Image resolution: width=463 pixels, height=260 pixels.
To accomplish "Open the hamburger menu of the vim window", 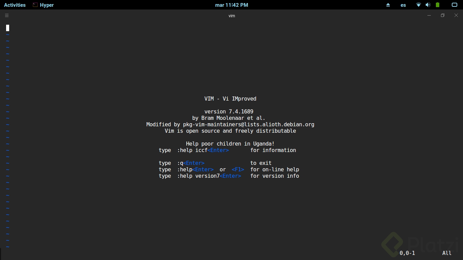I will 6,15.
